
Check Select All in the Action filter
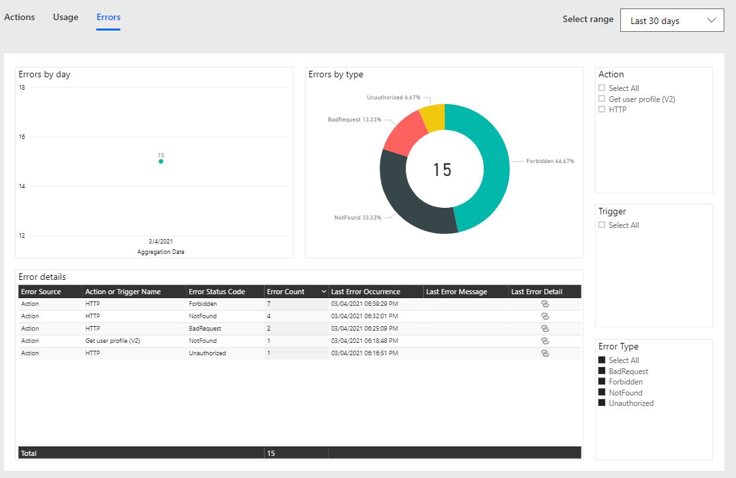(601, 88)
